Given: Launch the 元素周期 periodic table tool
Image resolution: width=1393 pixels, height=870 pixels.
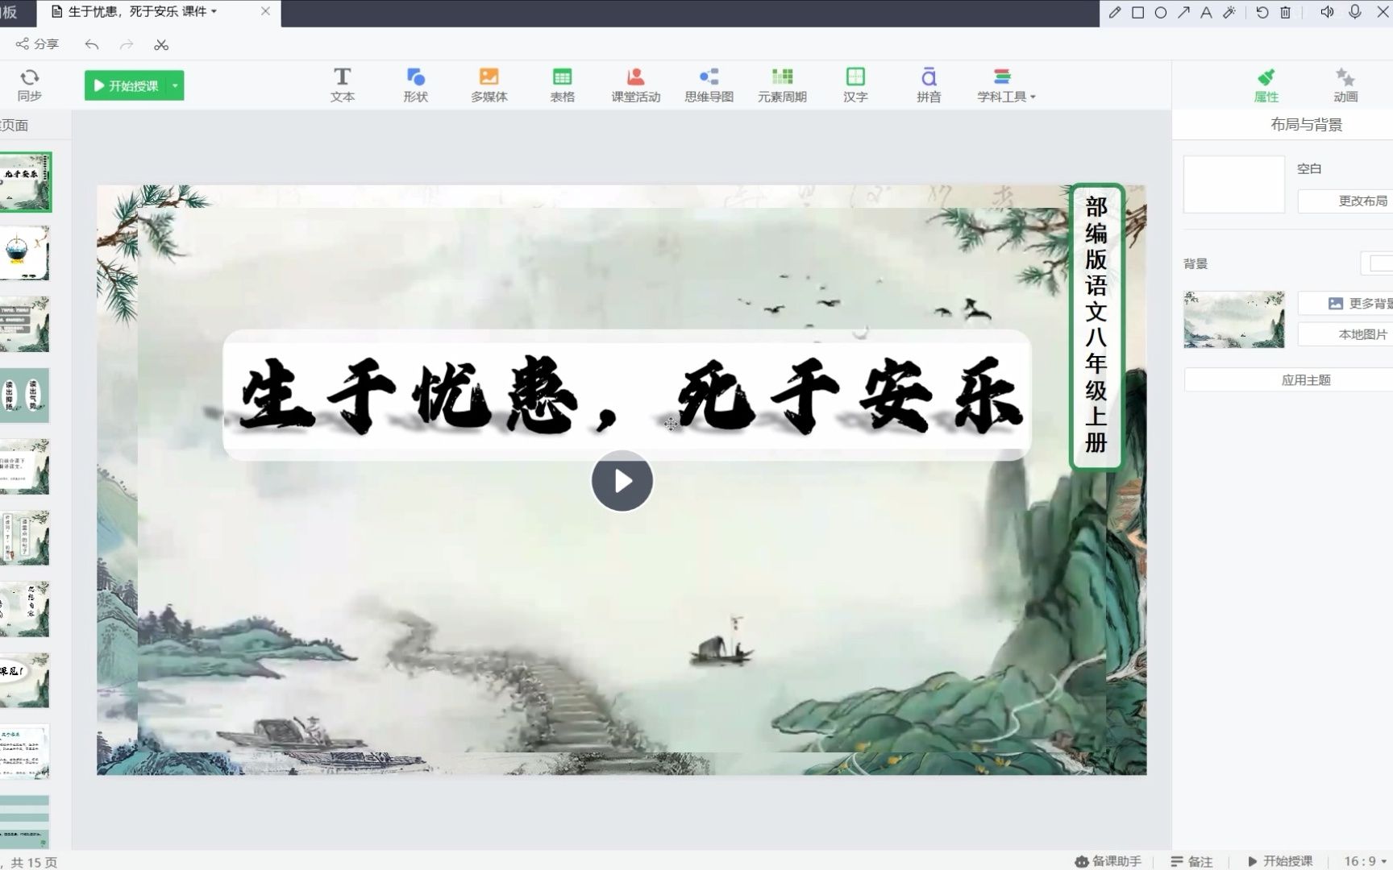Looking at the screenshot, I should 781,84.
